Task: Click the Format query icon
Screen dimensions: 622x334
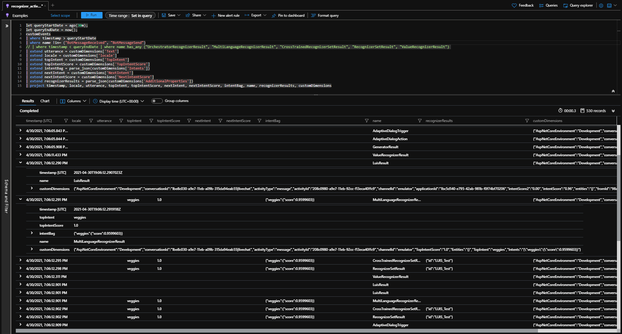Action: click(313, 15)
